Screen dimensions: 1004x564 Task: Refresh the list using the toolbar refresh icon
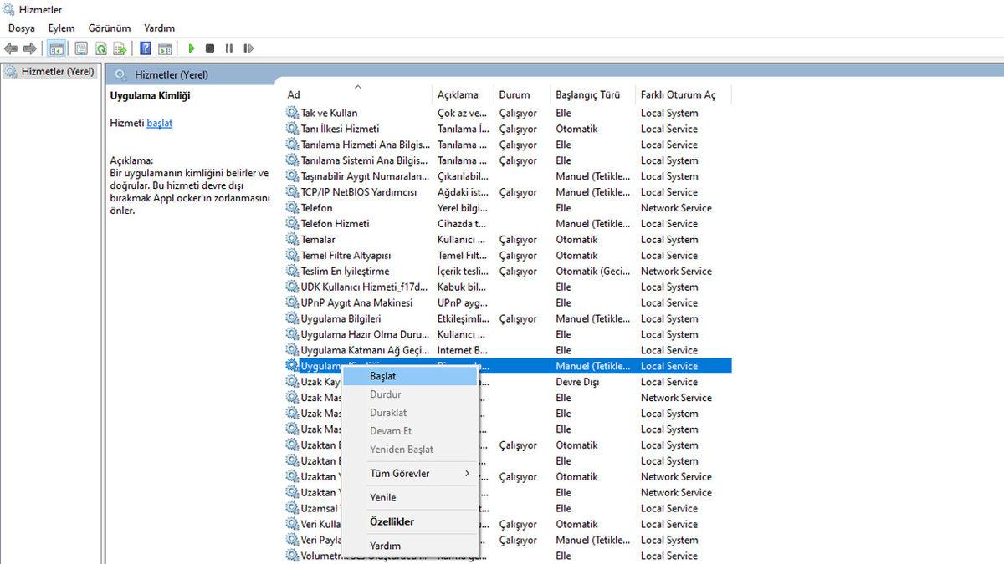[x=100, y=48]
